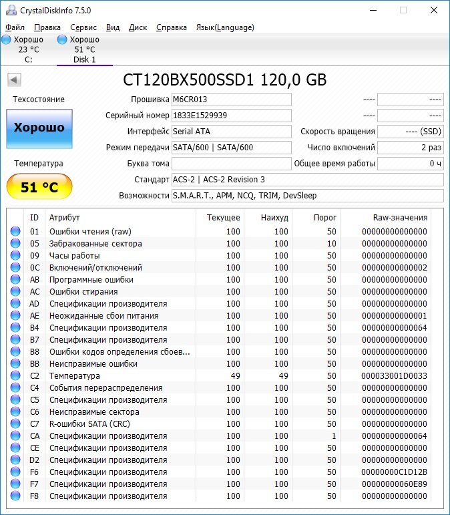
Task: Click raw value 00000000C1D12B
Action: point(394,472)
